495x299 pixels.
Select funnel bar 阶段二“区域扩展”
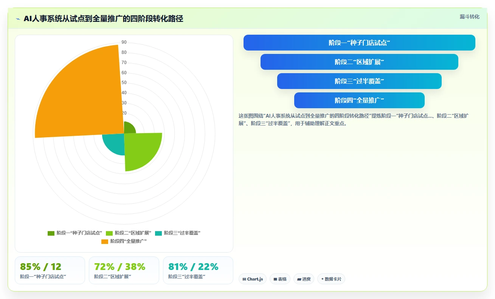coord(359,62)
